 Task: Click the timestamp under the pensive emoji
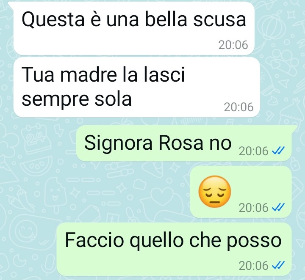click(x=253, y=208)
